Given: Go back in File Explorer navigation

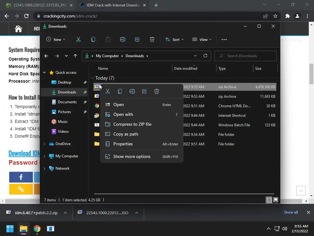Looking at the screenshot, I should 46,56.
